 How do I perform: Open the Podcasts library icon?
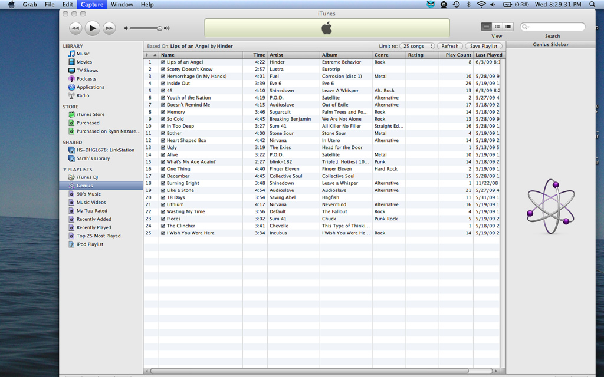[x=71, y=79]
